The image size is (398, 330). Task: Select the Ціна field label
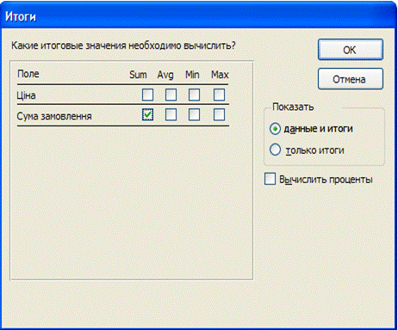(x=26, y=95)
